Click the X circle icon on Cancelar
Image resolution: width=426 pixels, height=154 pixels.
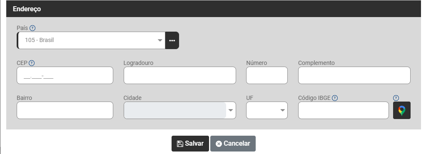tap(219, 144)
